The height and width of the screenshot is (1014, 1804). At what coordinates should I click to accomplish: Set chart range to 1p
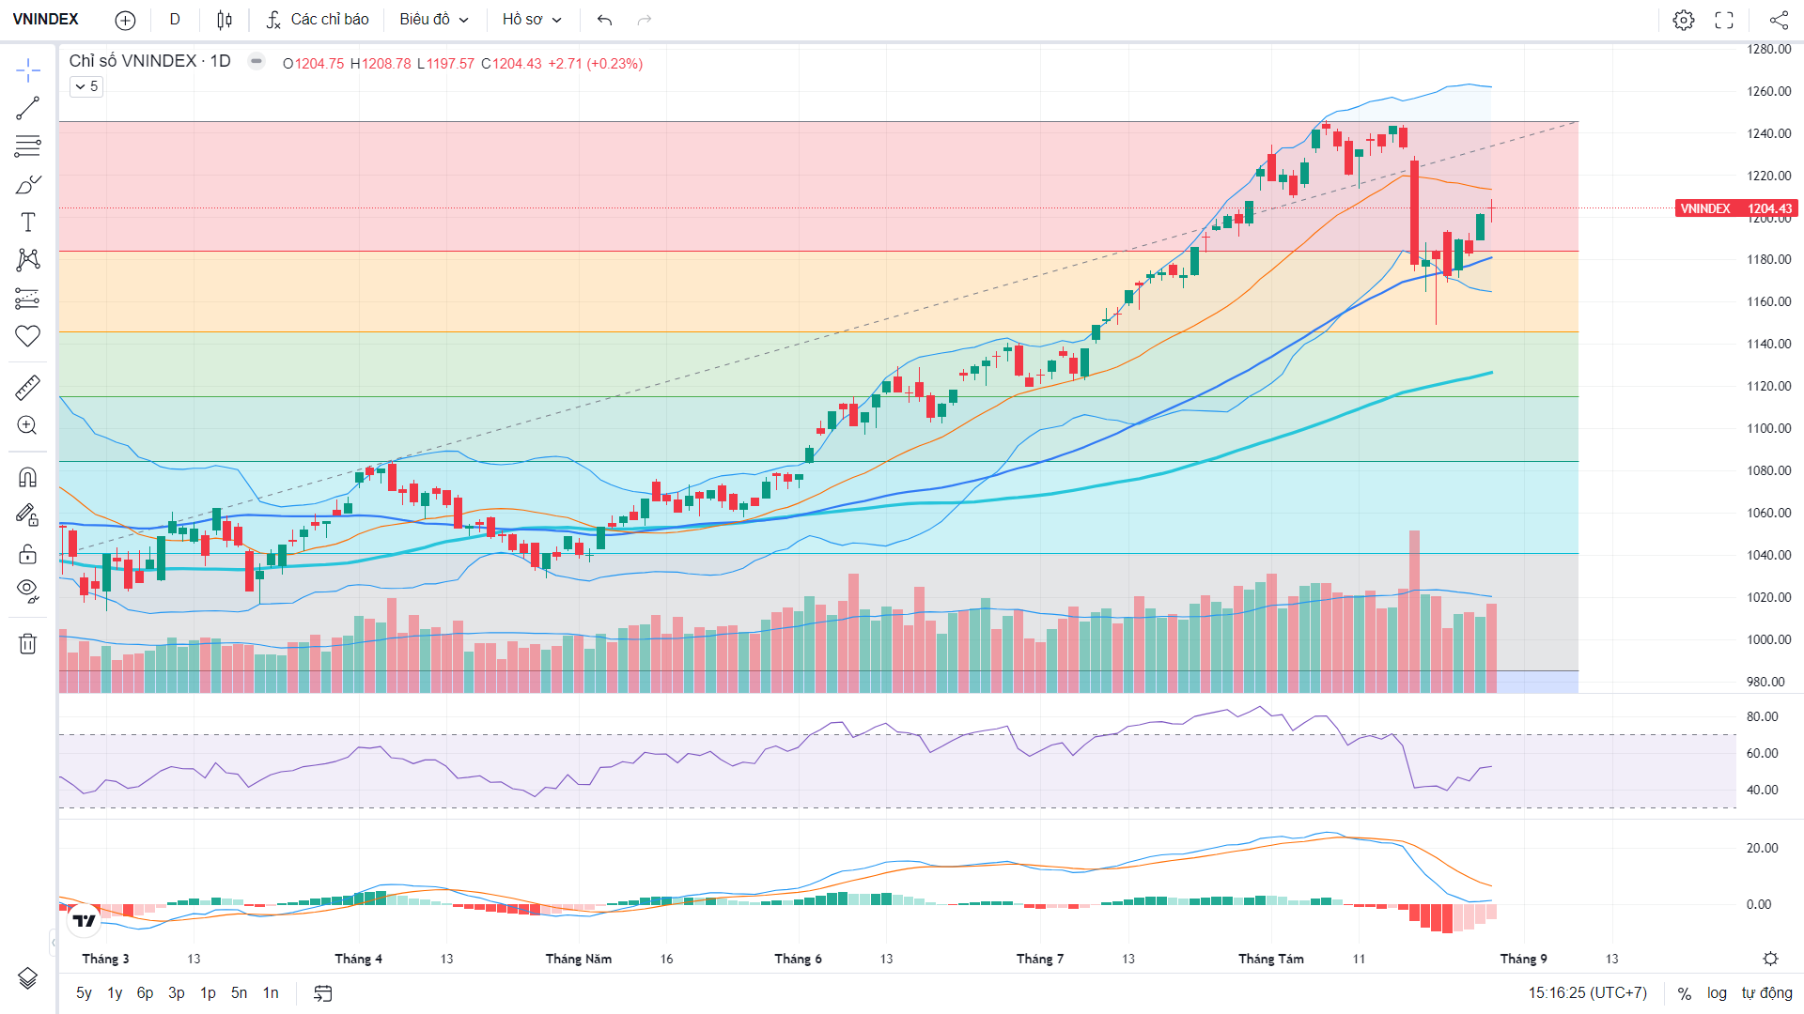(x=208, y=993)
